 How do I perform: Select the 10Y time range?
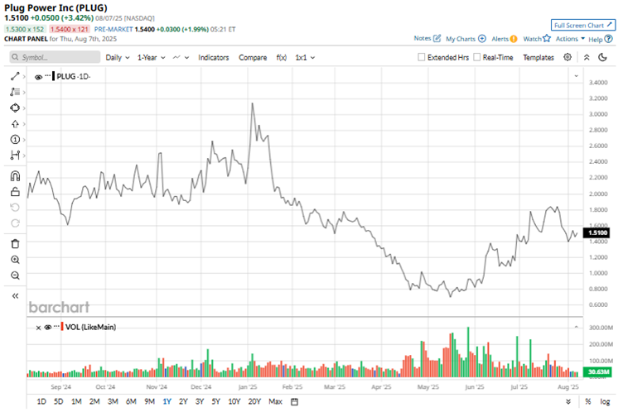(234, 402)
